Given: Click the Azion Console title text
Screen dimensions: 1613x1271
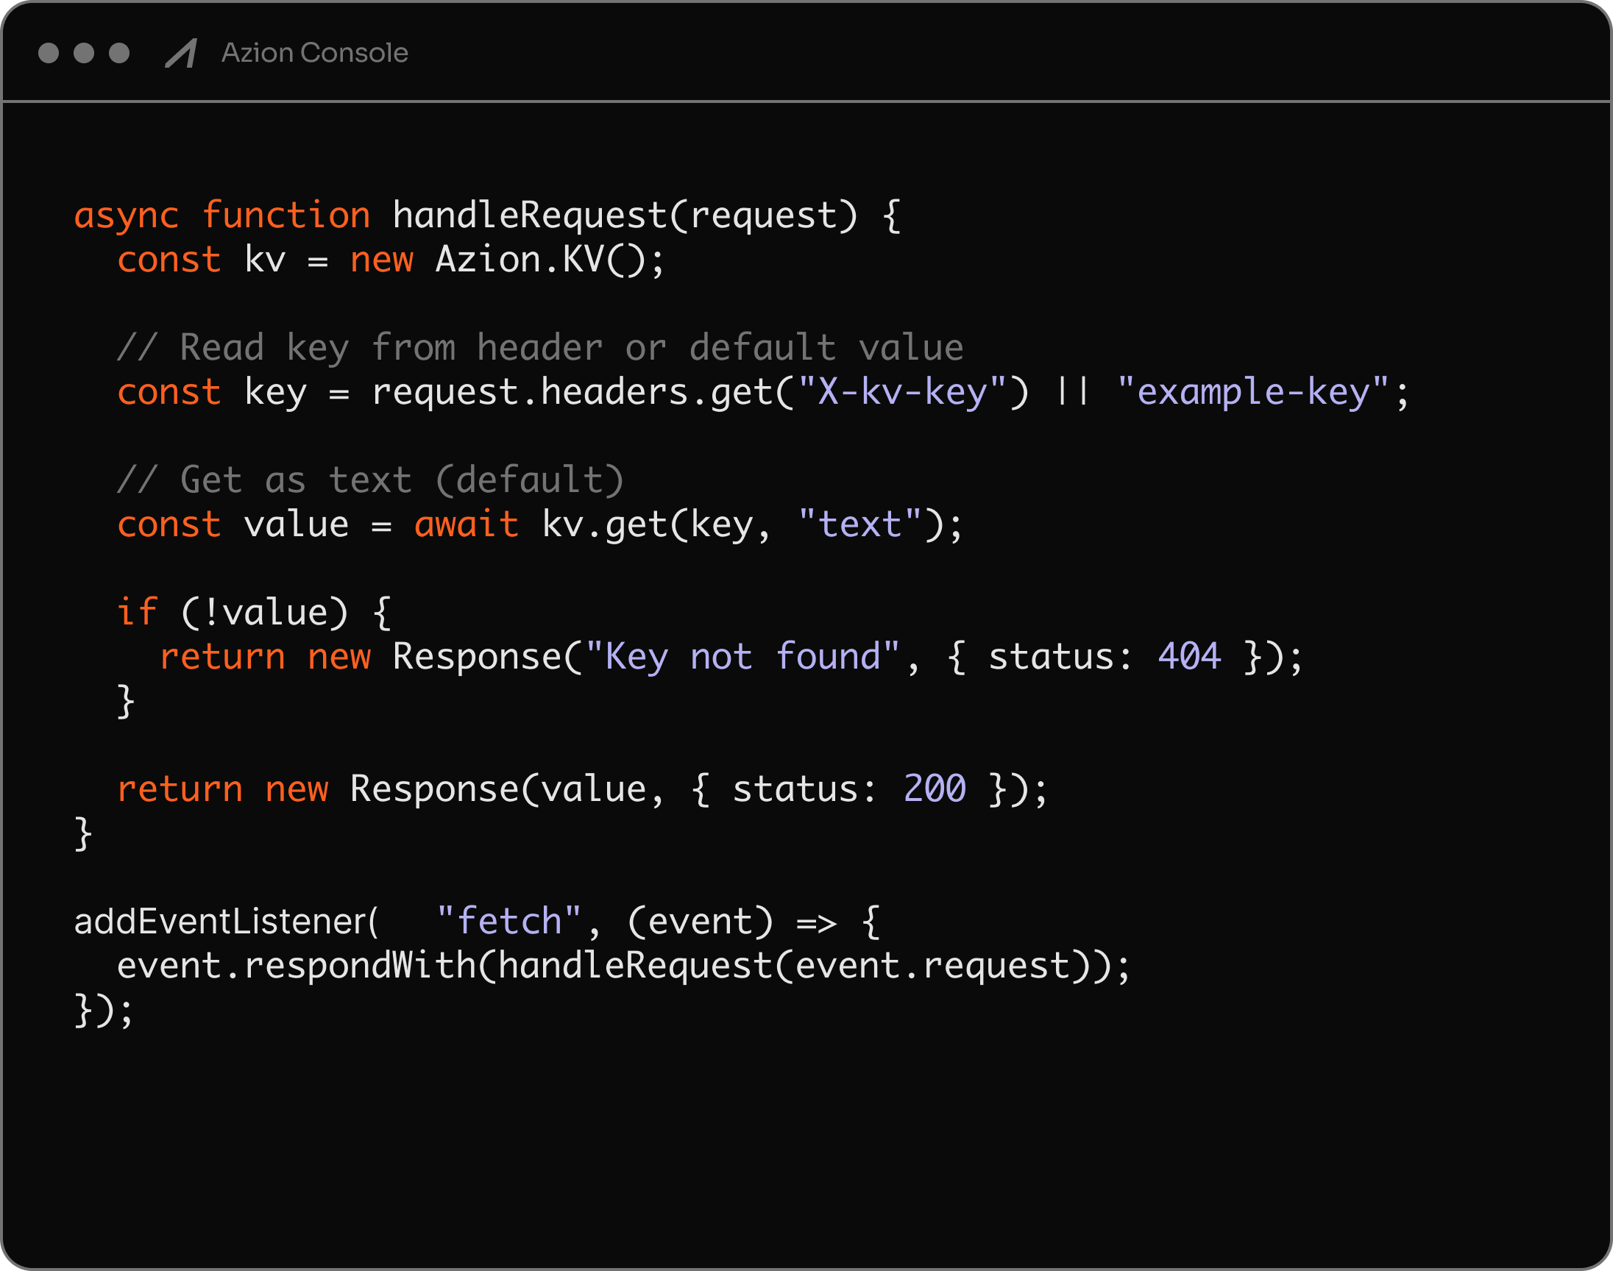Looking at the screenshot, I should click(314, 53).
